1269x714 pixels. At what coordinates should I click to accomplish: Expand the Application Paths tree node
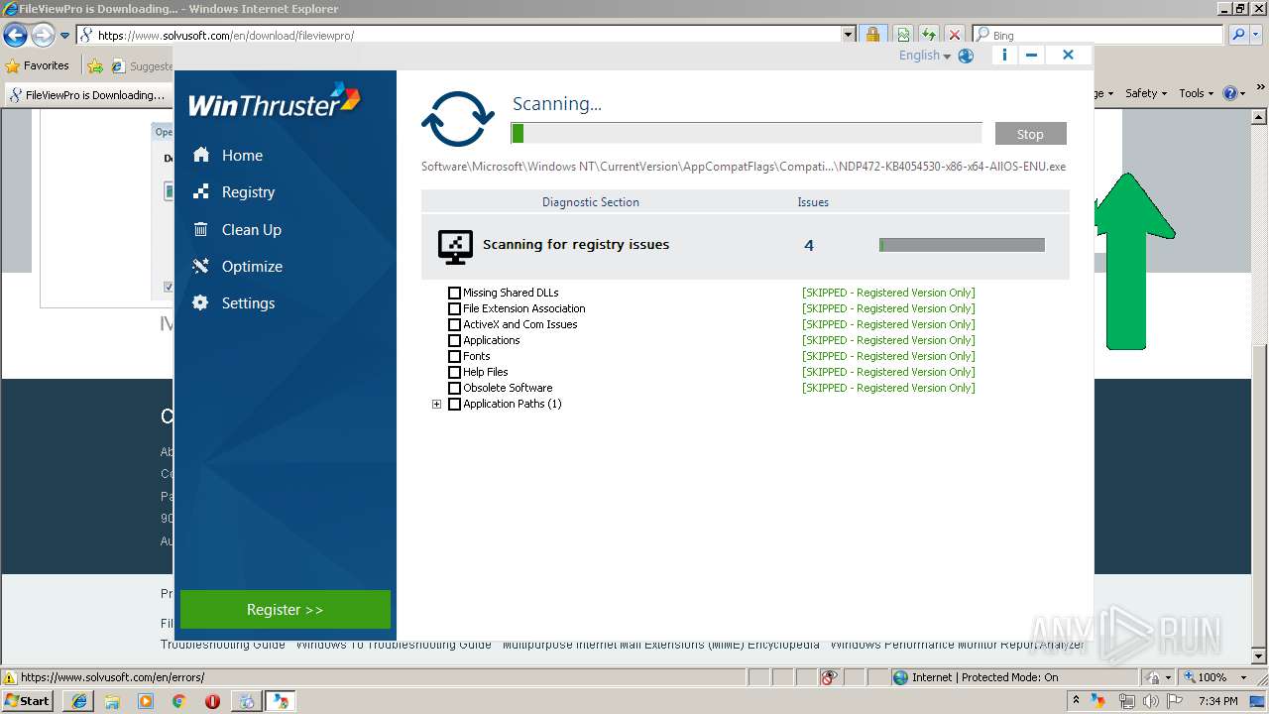436,404
